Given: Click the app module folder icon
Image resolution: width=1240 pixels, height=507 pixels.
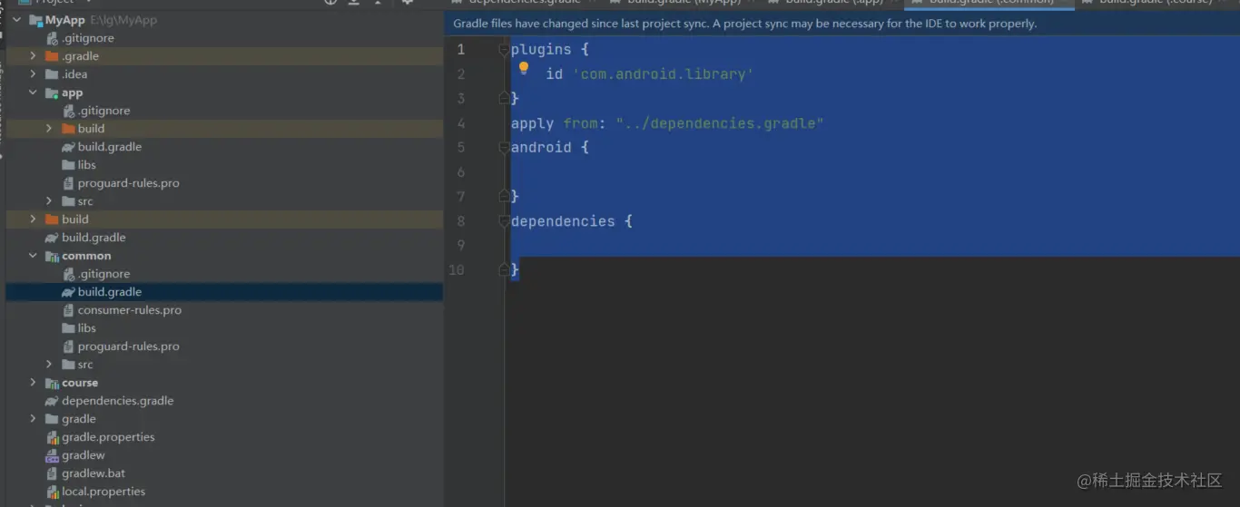Looking at the screenshot, I should click(53, 93).
